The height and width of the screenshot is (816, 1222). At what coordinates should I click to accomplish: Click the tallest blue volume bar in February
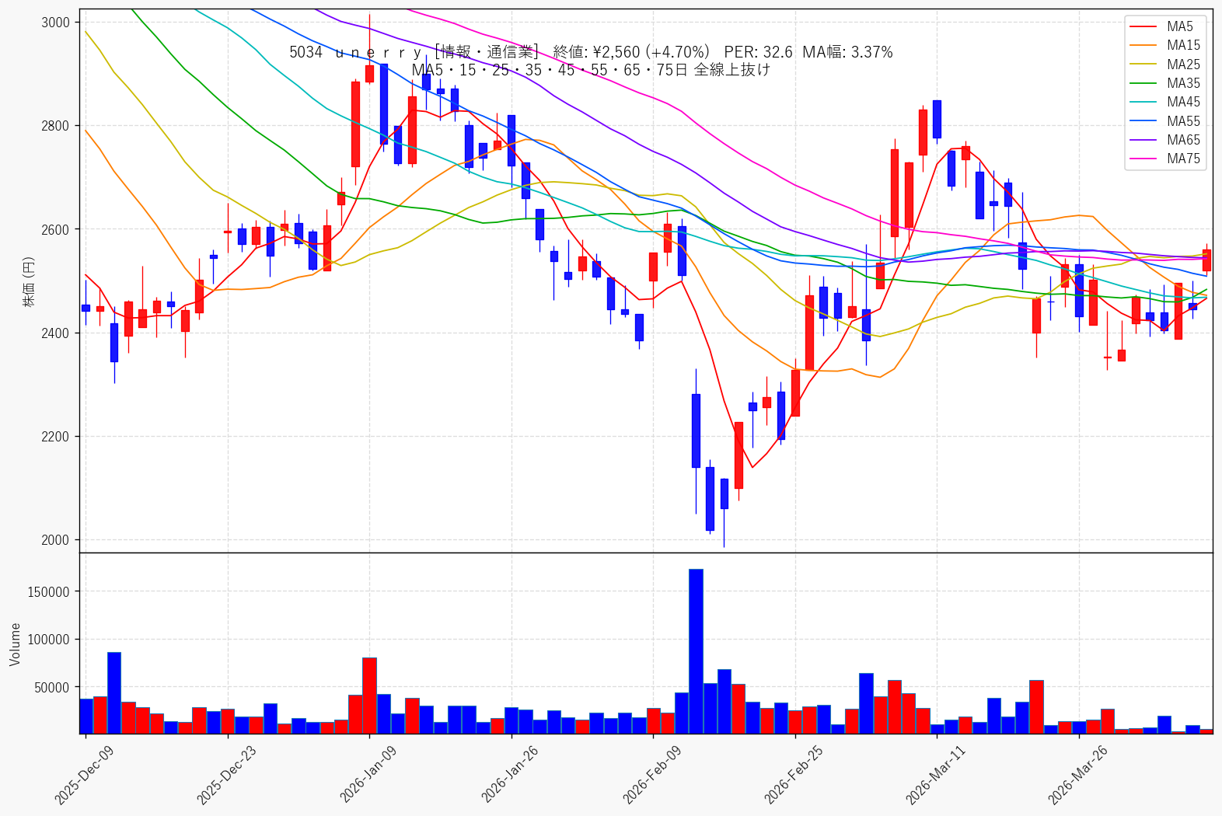pyautogui.click(x=696, y=651)
